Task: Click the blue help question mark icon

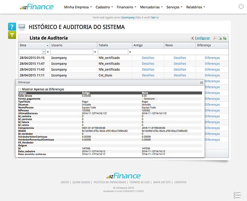Action: tap(12, 27)
